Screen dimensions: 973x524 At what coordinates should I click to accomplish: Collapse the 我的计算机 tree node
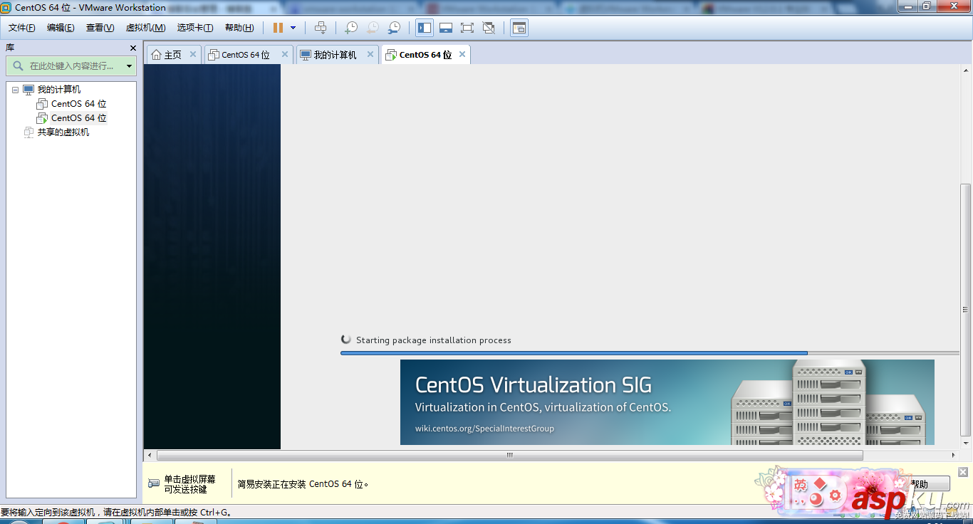[15, 90]
